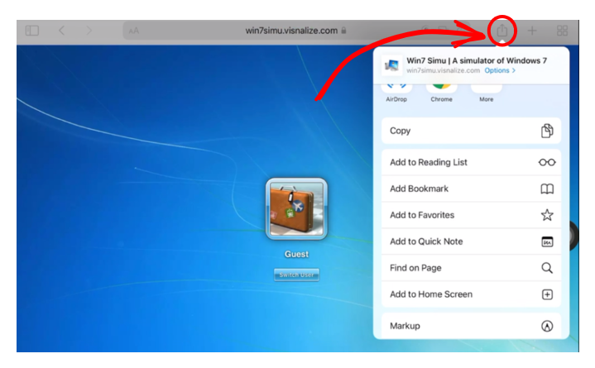
Task: Choose Copy in share menu
Action: (471, 131)
